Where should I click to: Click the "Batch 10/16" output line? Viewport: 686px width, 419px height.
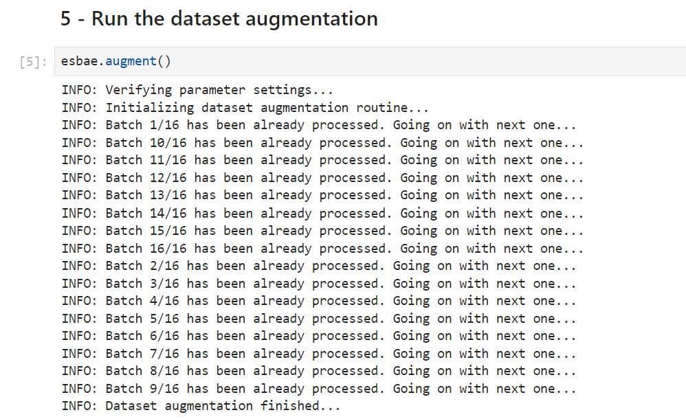click(322, 143)
